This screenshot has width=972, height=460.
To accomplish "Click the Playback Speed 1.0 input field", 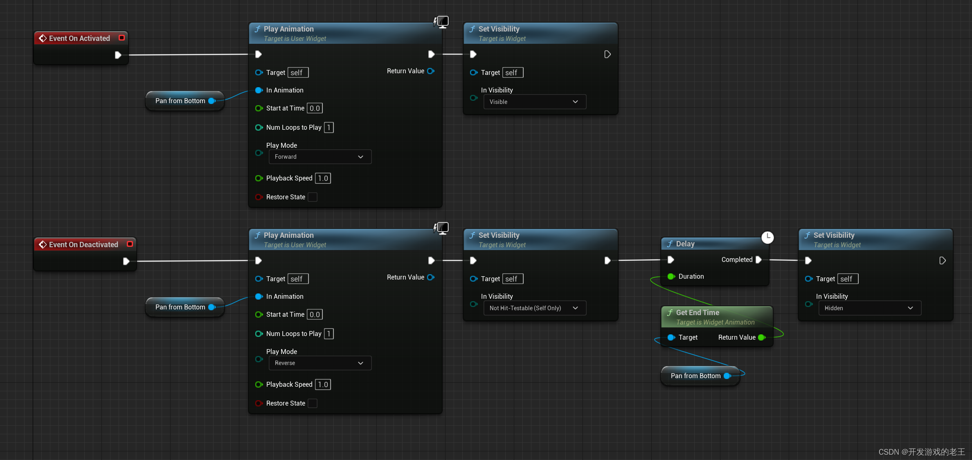I will (x=323, y=178).
